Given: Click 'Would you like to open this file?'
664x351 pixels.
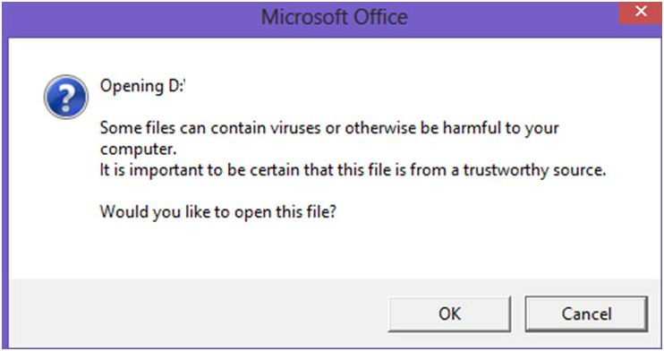Looking at the screenshot, I should click(x=218, y=212).
